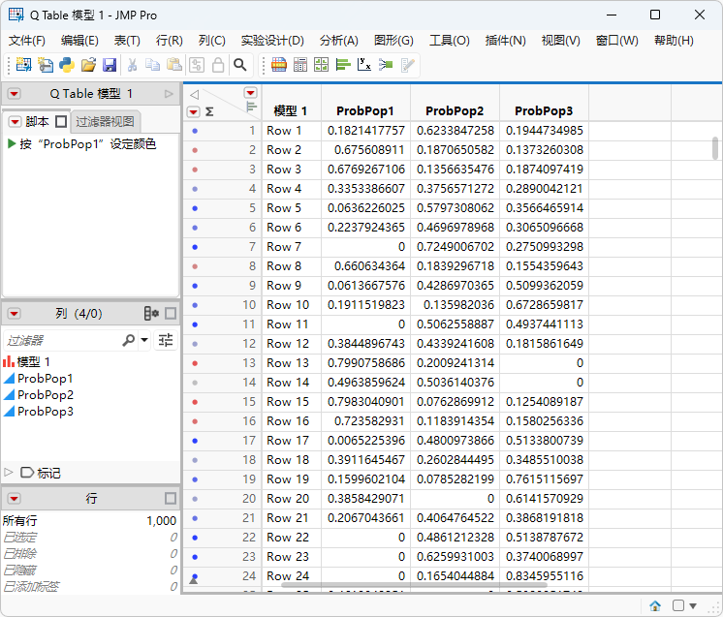Open the search options dropdown arrow in filter
The width and height of the screenshot is (723, 617).
[144, 340]
